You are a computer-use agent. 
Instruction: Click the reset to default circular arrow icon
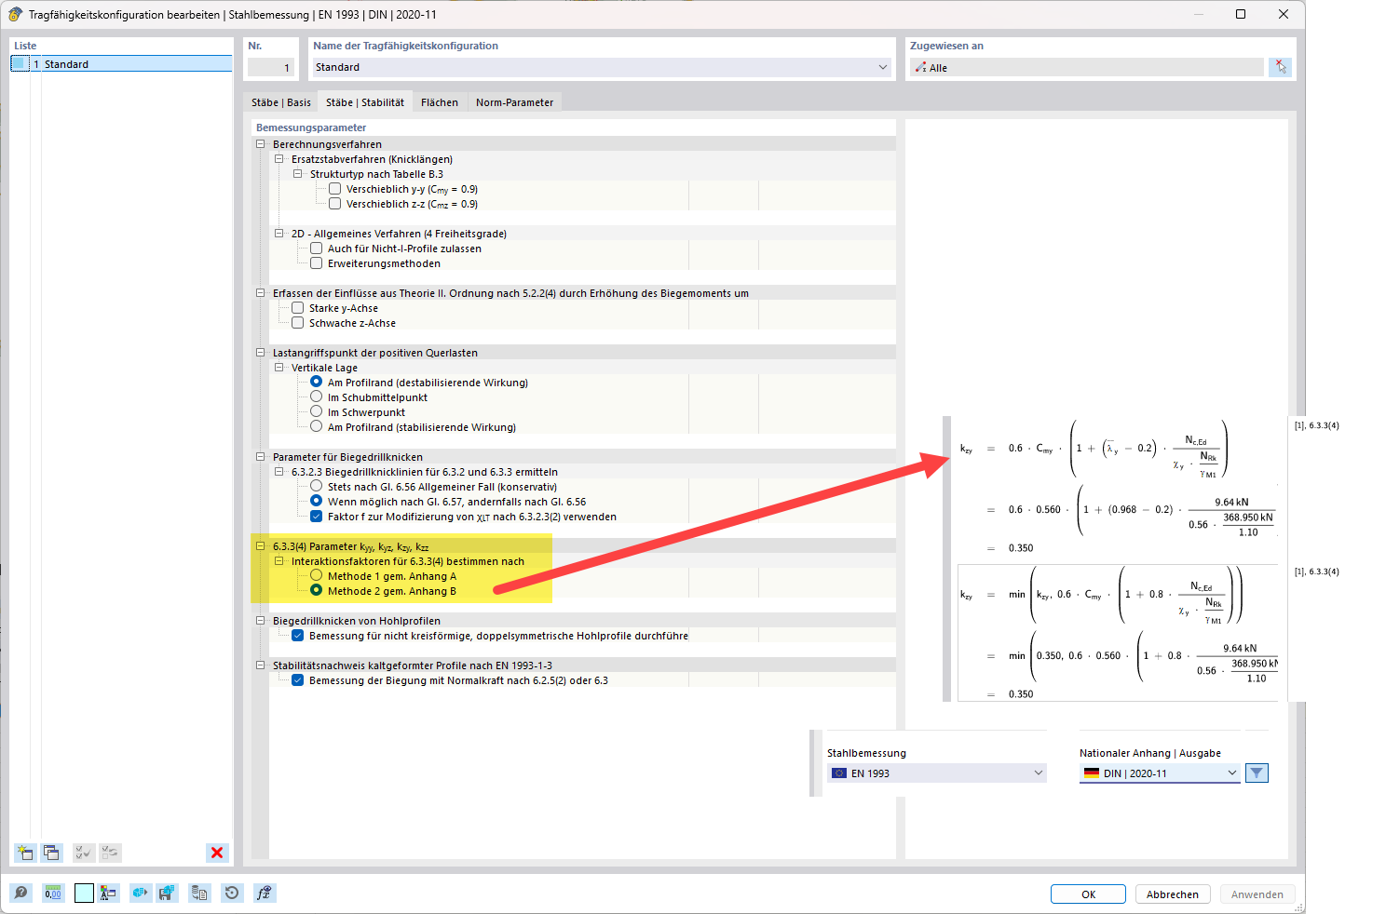(232, 894)
